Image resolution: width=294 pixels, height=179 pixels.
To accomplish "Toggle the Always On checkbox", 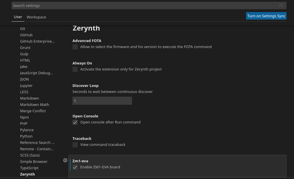I will tap(75, 69).
